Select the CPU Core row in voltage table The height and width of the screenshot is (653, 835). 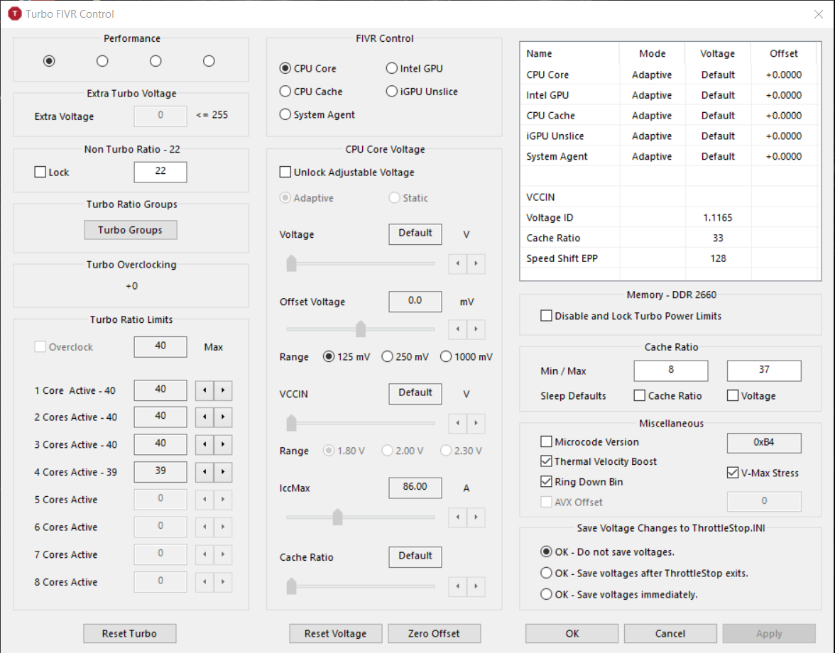[x=669, y=75]
